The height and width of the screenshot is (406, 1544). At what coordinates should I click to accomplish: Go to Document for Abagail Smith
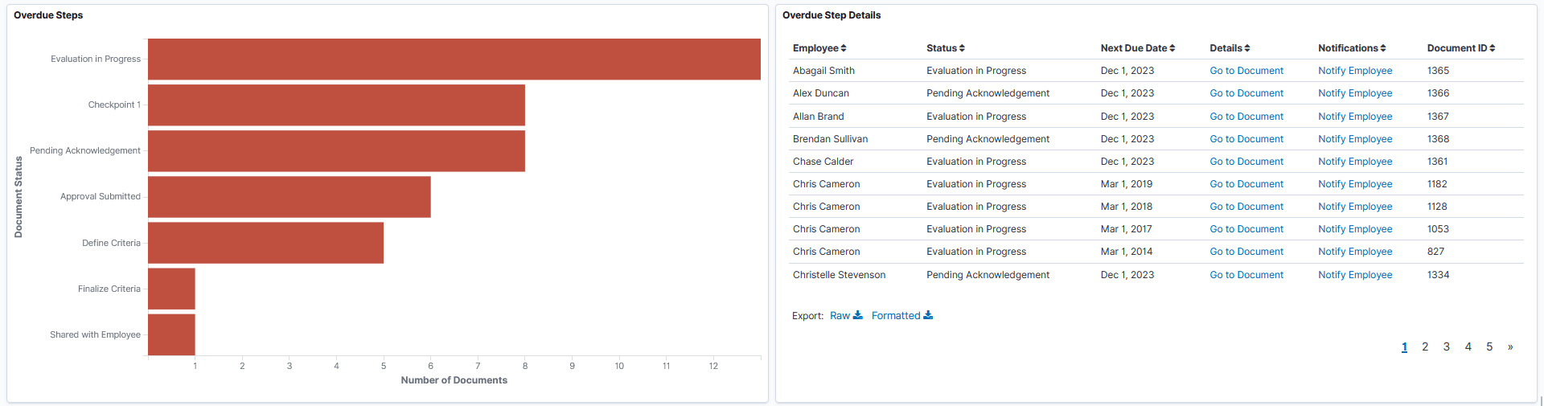tap(1246, 71)
